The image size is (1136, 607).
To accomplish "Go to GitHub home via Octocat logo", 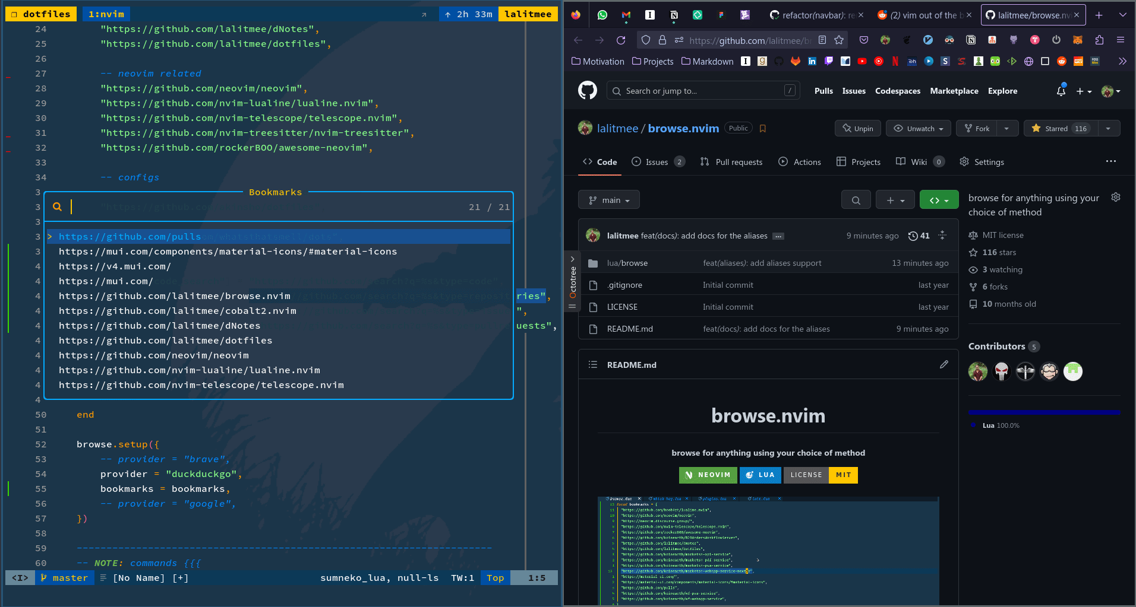I will (x=588, y=90).
